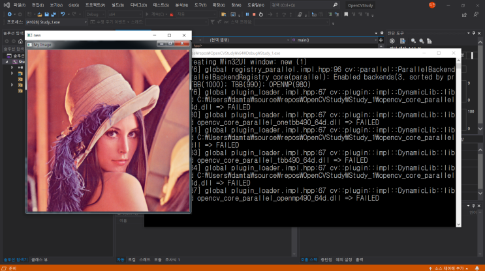Click the Diagnostic Tools panel scroll-up arrow

[x=480, y=42]
